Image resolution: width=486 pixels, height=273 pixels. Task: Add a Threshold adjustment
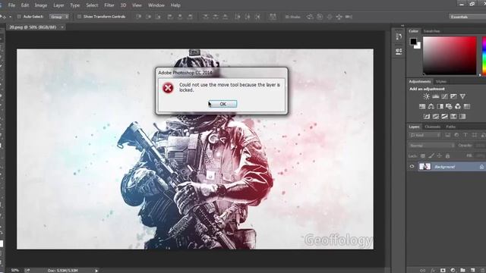(444, 116)
